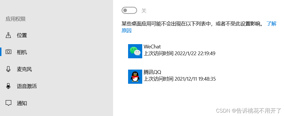This screenshot has width=285, height=116.
Task: Click the location pin icon in sidebar
Action: tap(8, 35)
